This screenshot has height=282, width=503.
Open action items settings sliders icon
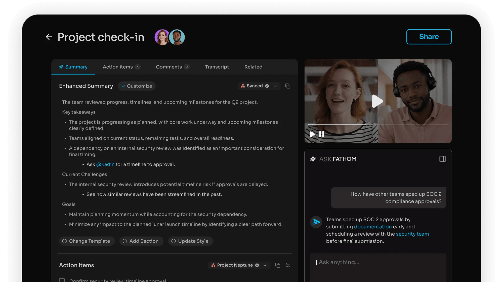click(x=288, y=265)
